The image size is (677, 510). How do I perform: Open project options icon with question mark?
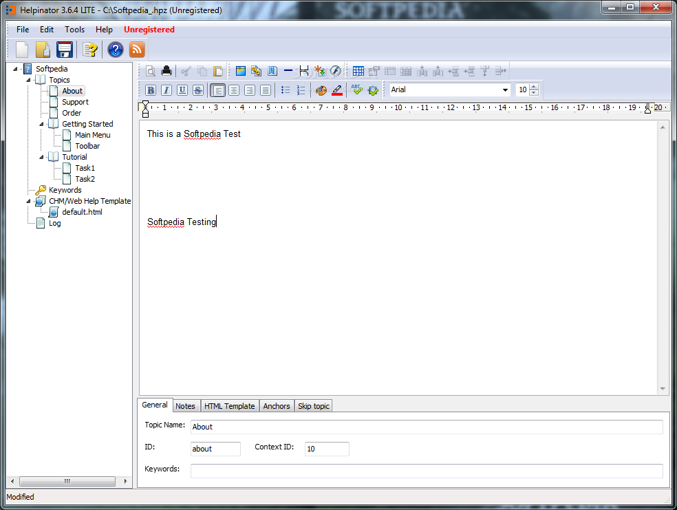point(90,50)
